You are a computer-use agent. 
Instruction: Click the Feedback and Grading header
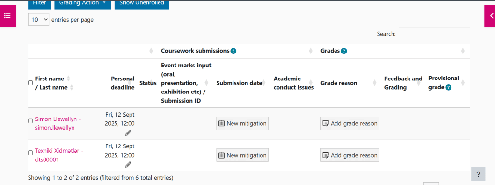403,83
